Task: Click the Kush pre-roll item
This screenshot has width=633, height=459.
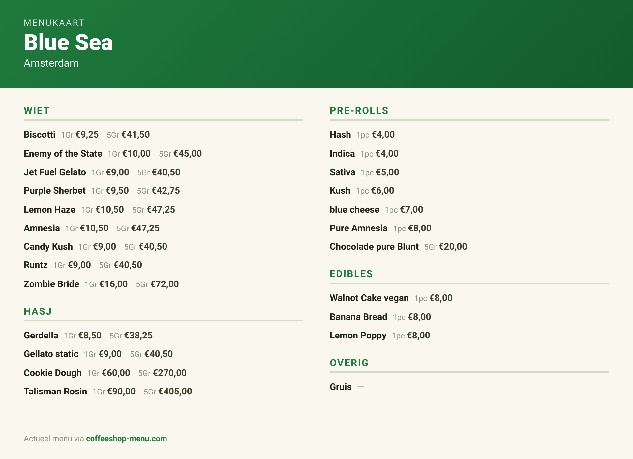Action: coord(340,191)
